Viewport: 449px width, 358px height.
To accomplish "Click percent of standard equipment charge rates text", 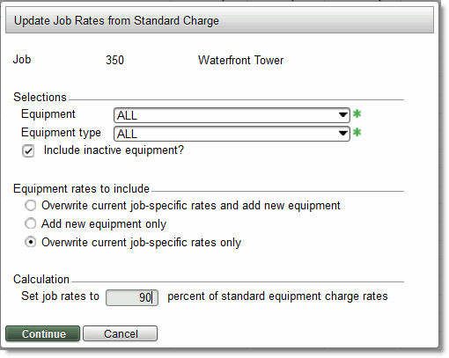I will (277, 296).
